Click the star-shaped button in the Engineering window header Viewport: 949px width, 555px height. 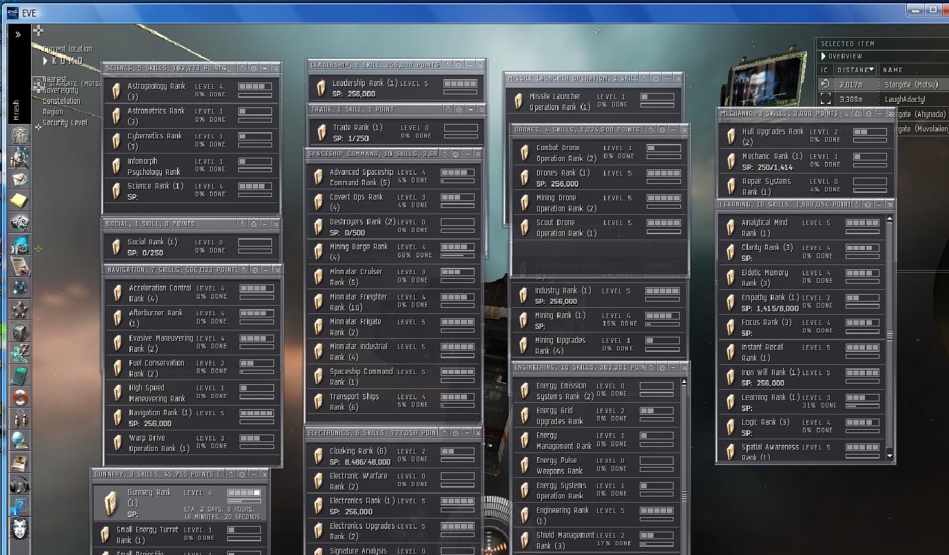click(x=649, y=368)
